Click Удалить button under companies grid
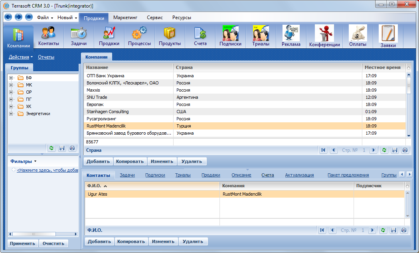 coord(192,161)
